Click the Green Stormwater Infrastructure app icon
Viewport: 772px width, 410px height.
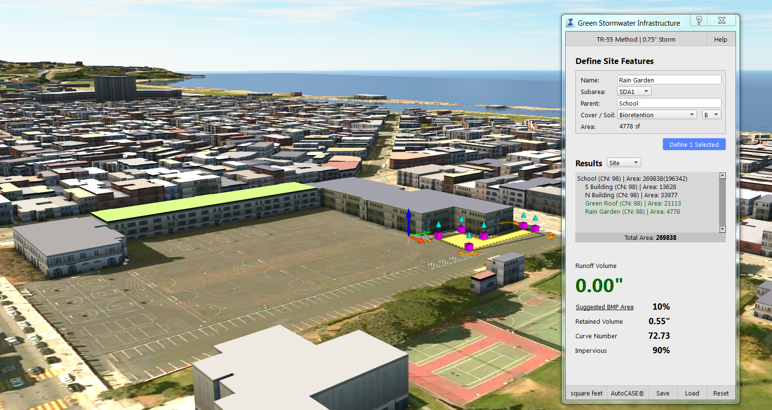pyautogui.click(x=571, y=22)
